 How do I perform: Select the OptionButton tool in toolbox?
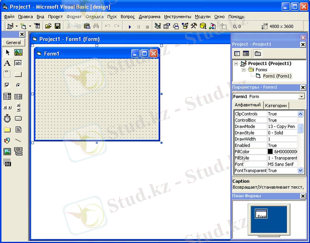18,85
